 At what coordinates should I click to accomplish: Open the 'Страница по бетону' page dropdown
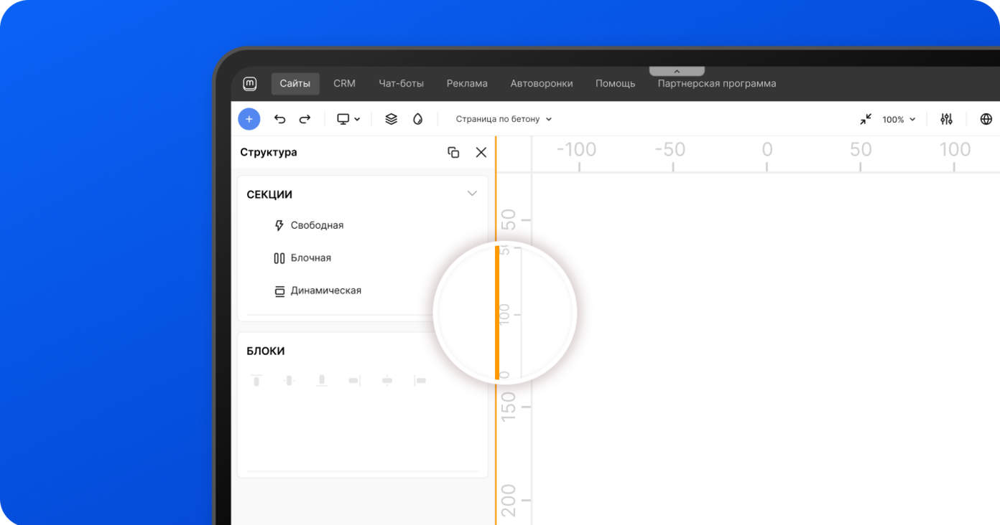point(504,119)
